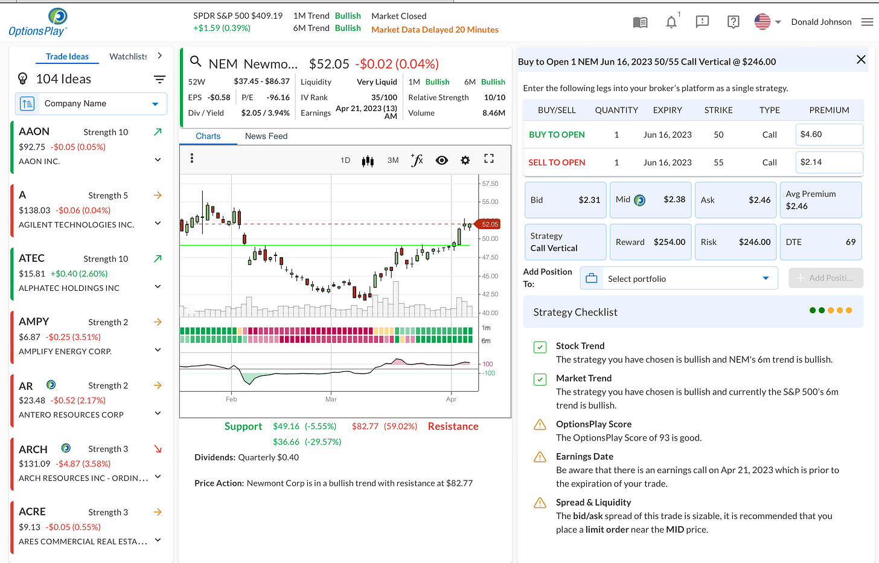The image size is (879, 563).
Task: Select the News Feed tab
Action: [266, 136]
